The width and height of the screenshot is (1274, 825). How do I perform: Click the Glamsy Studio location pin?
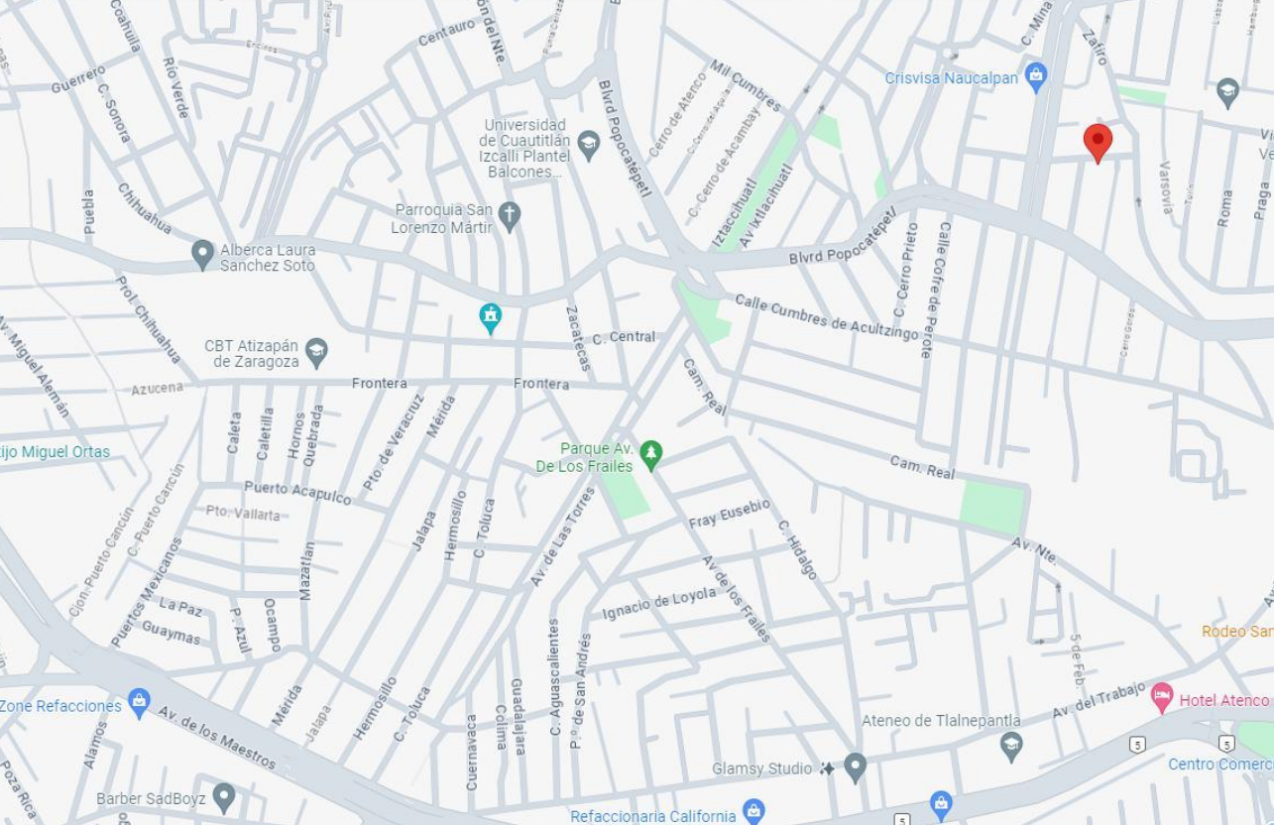(855, 767)
